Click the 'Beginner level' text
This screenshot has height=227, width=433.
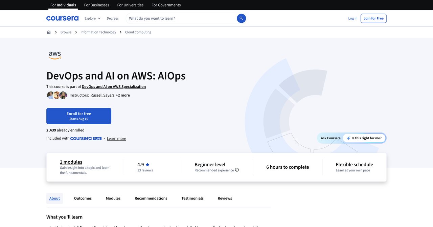coord(210,164)
